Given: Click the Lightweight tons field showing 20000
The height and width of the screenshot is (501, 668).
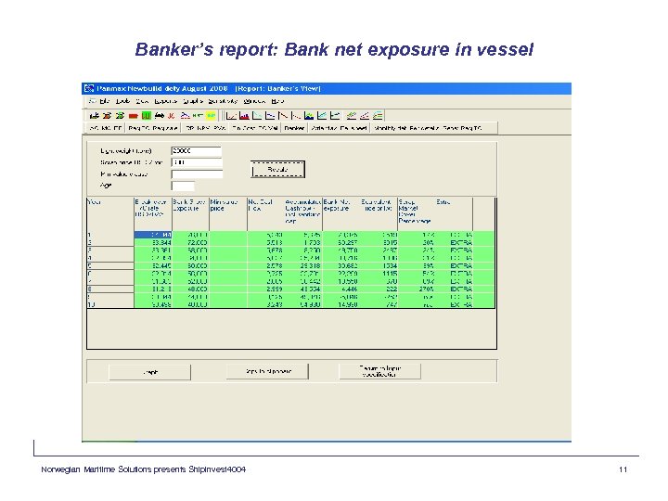Looking at the screenshot, I should coord(197,151).
